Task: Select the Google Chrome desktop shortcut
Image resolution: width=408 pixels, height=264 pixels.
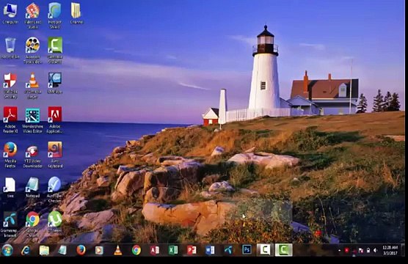Action: [x=32, y=224]
